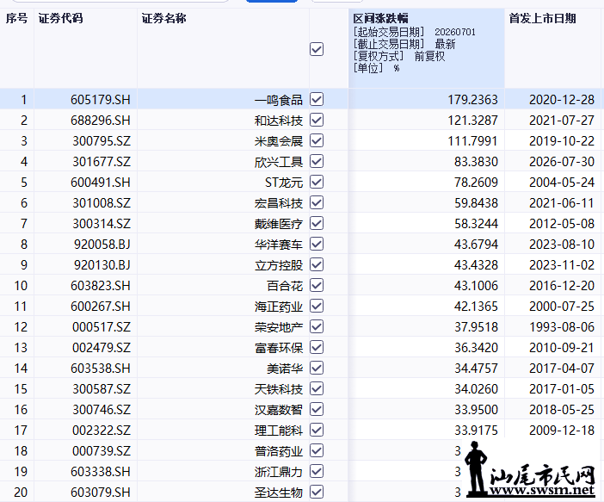Toggle the checkbox for 汉嘉数智

click(317, 410)
